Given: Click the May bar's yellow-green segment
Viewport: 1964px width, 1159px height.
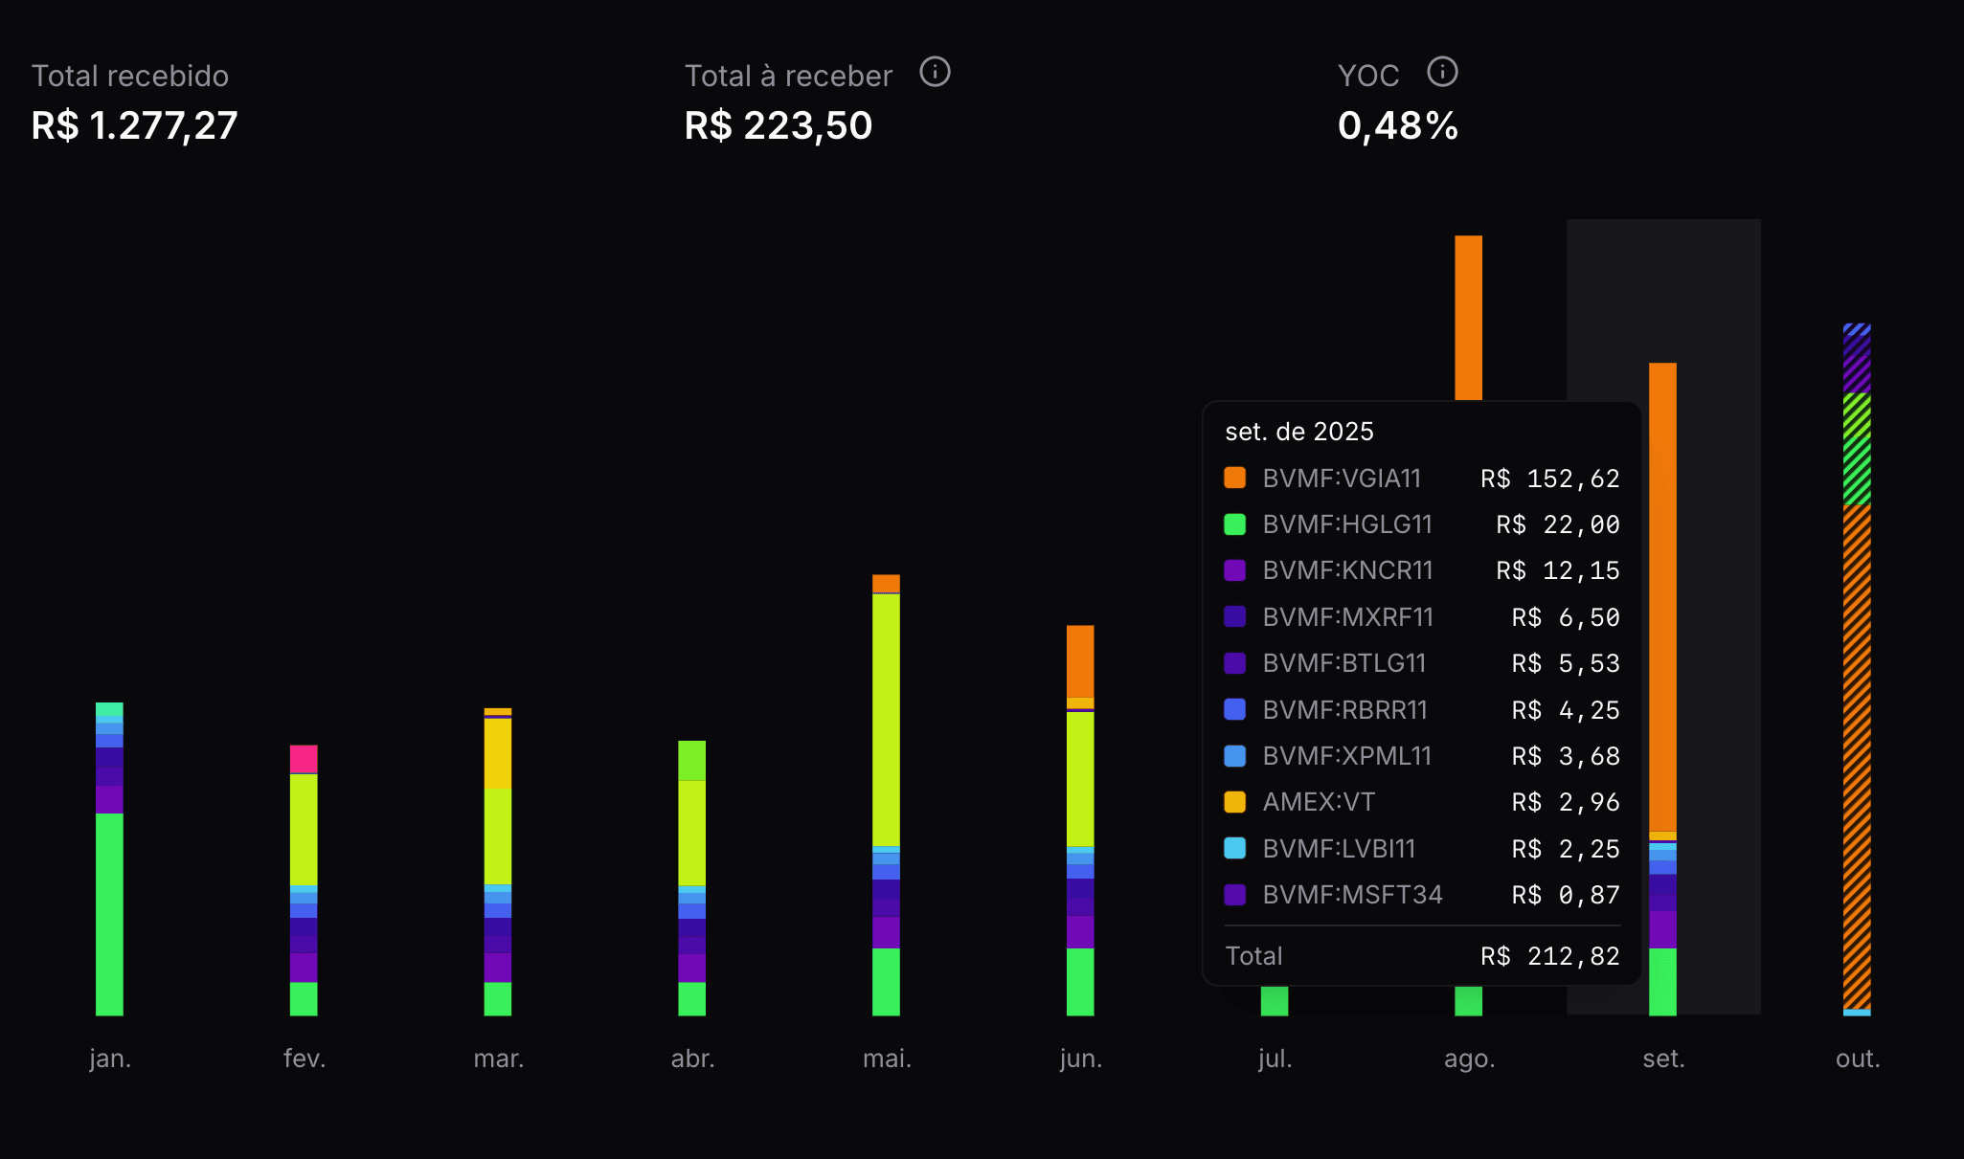Looking at the screenshot, I should click(x=886, y=718).
